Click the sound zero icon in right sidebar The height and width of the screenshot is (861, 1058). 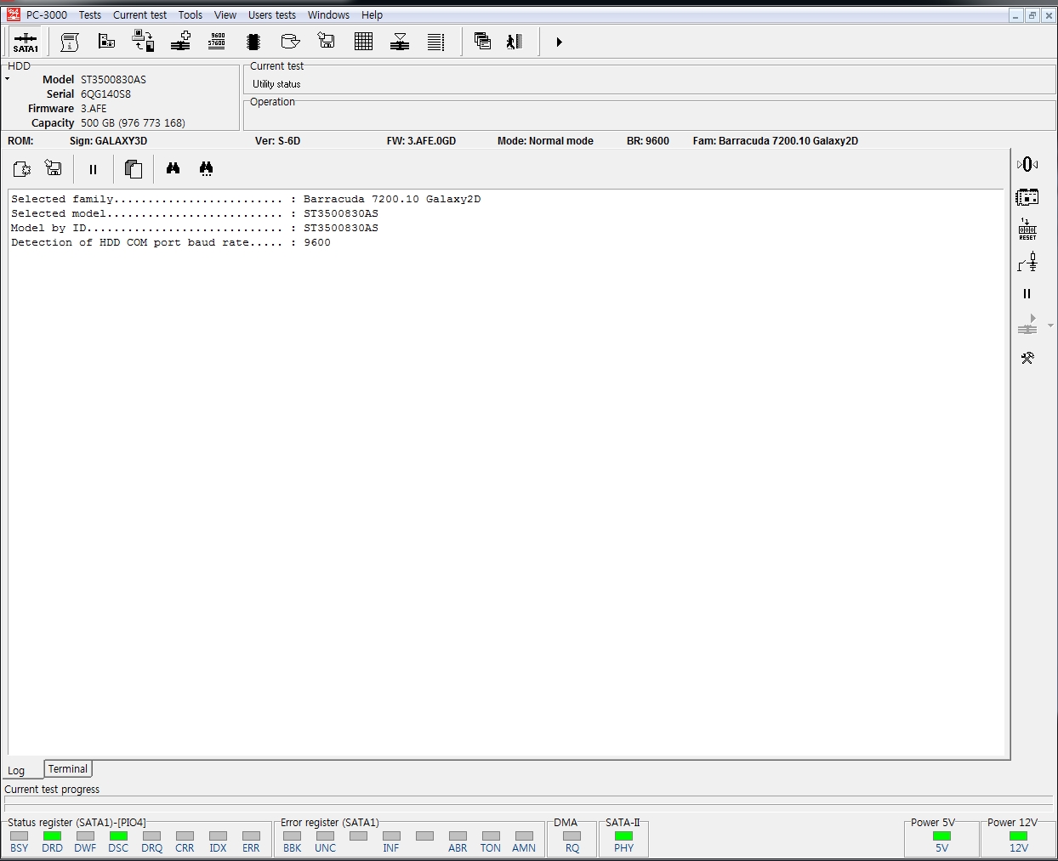tap(1027, 164)
